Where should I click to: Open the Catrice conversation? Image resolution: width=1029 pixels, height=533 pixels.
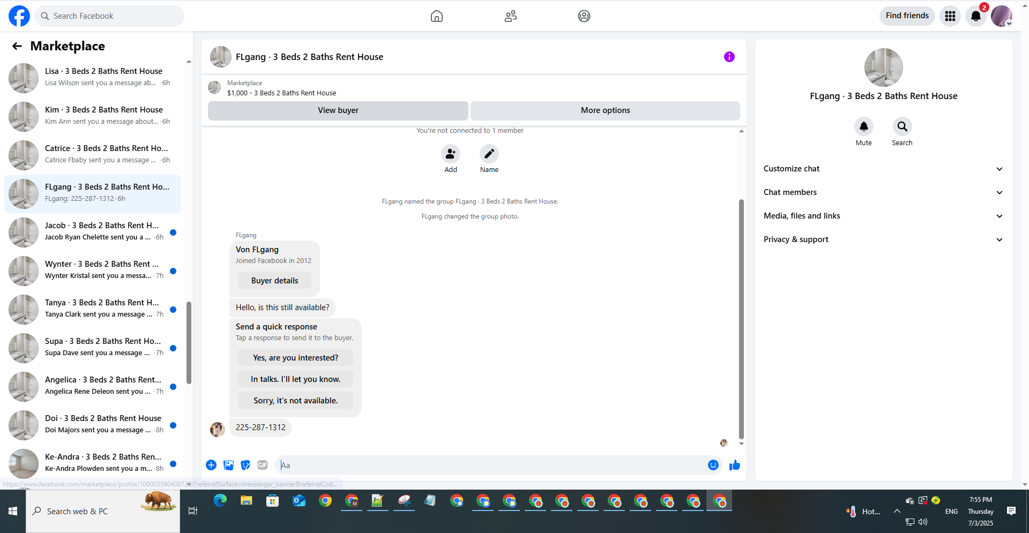[x=92, y=155]
